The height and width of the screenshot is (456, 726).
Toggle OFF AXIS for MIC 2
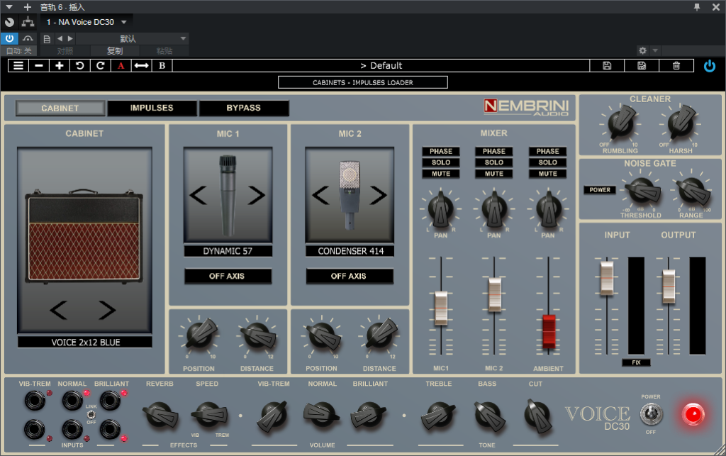coord(350,276)
